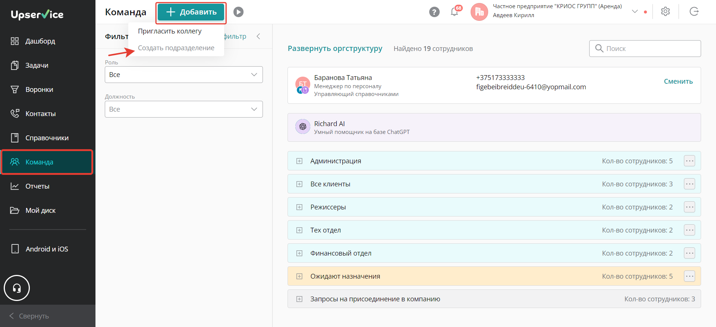Open more options for Ожидают назначения
The image size is (716, 327).
tap(690, 276)
